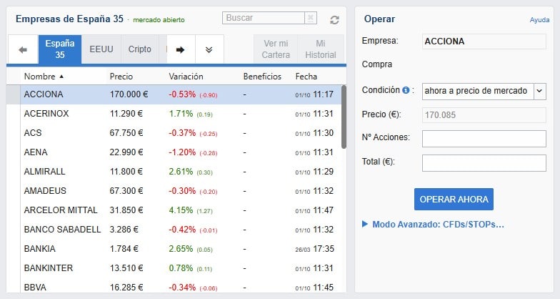Clear the Buscar search box with X icon
Viewport: 560px width, 299px height.
[310, 18]
